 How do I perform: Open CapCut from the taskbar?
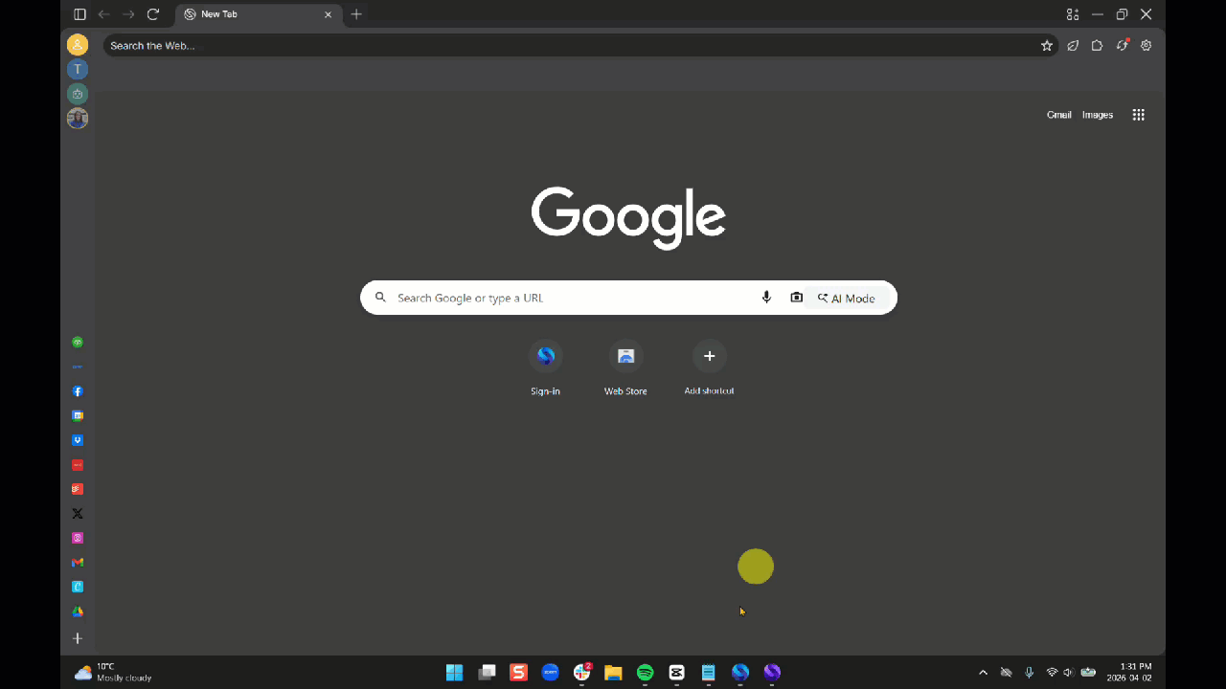(677, 673)
